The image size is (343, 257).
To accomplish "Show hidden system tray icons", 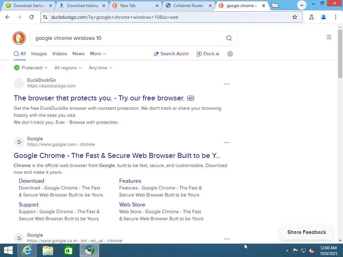I will pyautogui.click(x=287, y=251).
